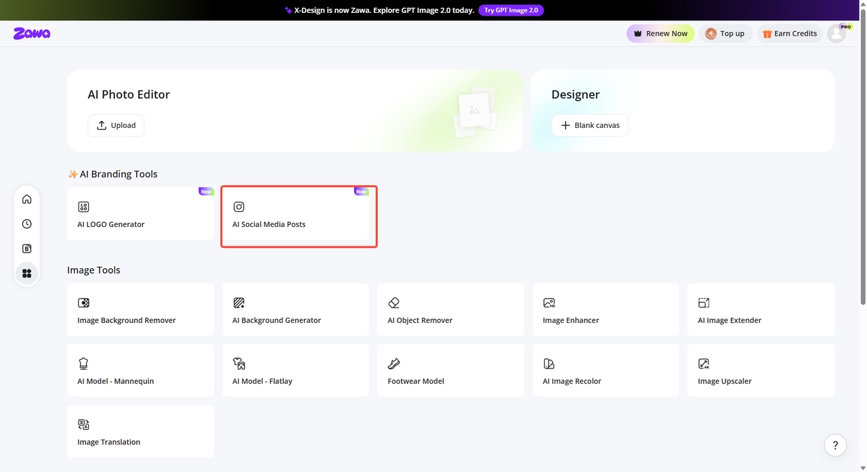Click Try GPT Image 2.0 button
867x472 pixels.
pos(511,10)
